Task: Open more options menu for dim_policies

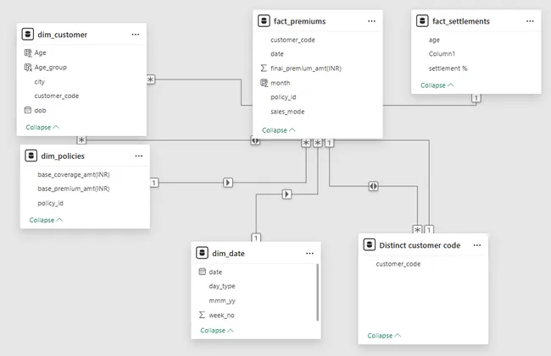Action: pos(139,156)
